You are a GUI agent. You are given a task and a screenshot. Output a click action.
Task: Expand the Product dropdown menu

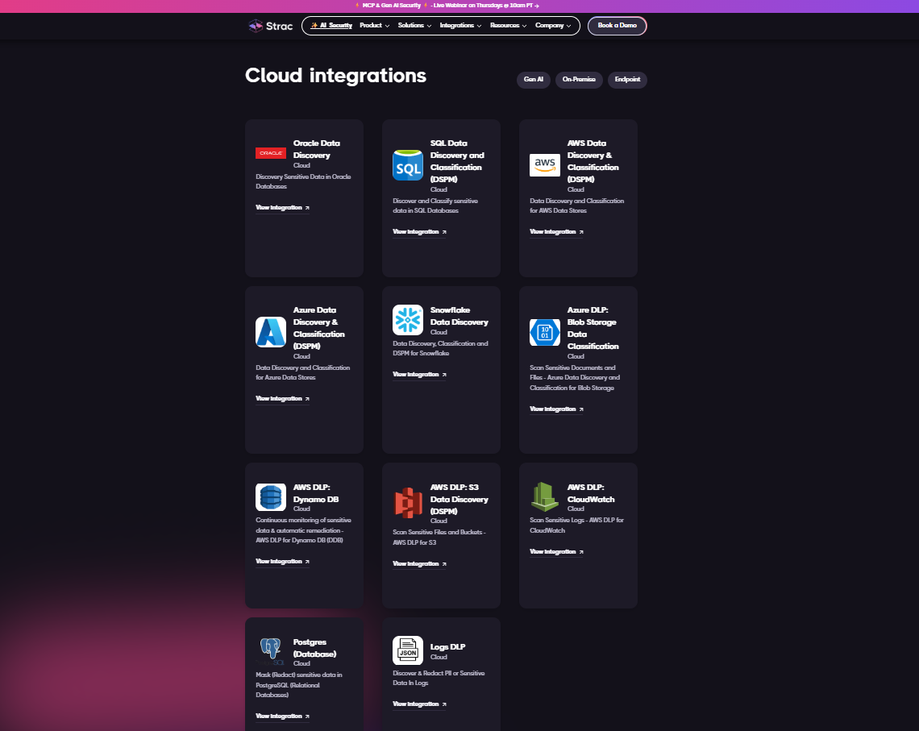tap(375, 26)
